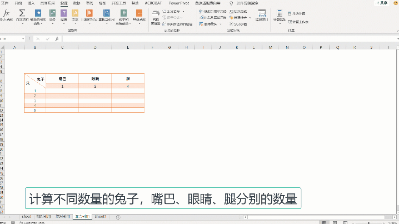Click the cancel X in formula bar
The width and height of the screenshot is (399, 224).
pos(38,39)
